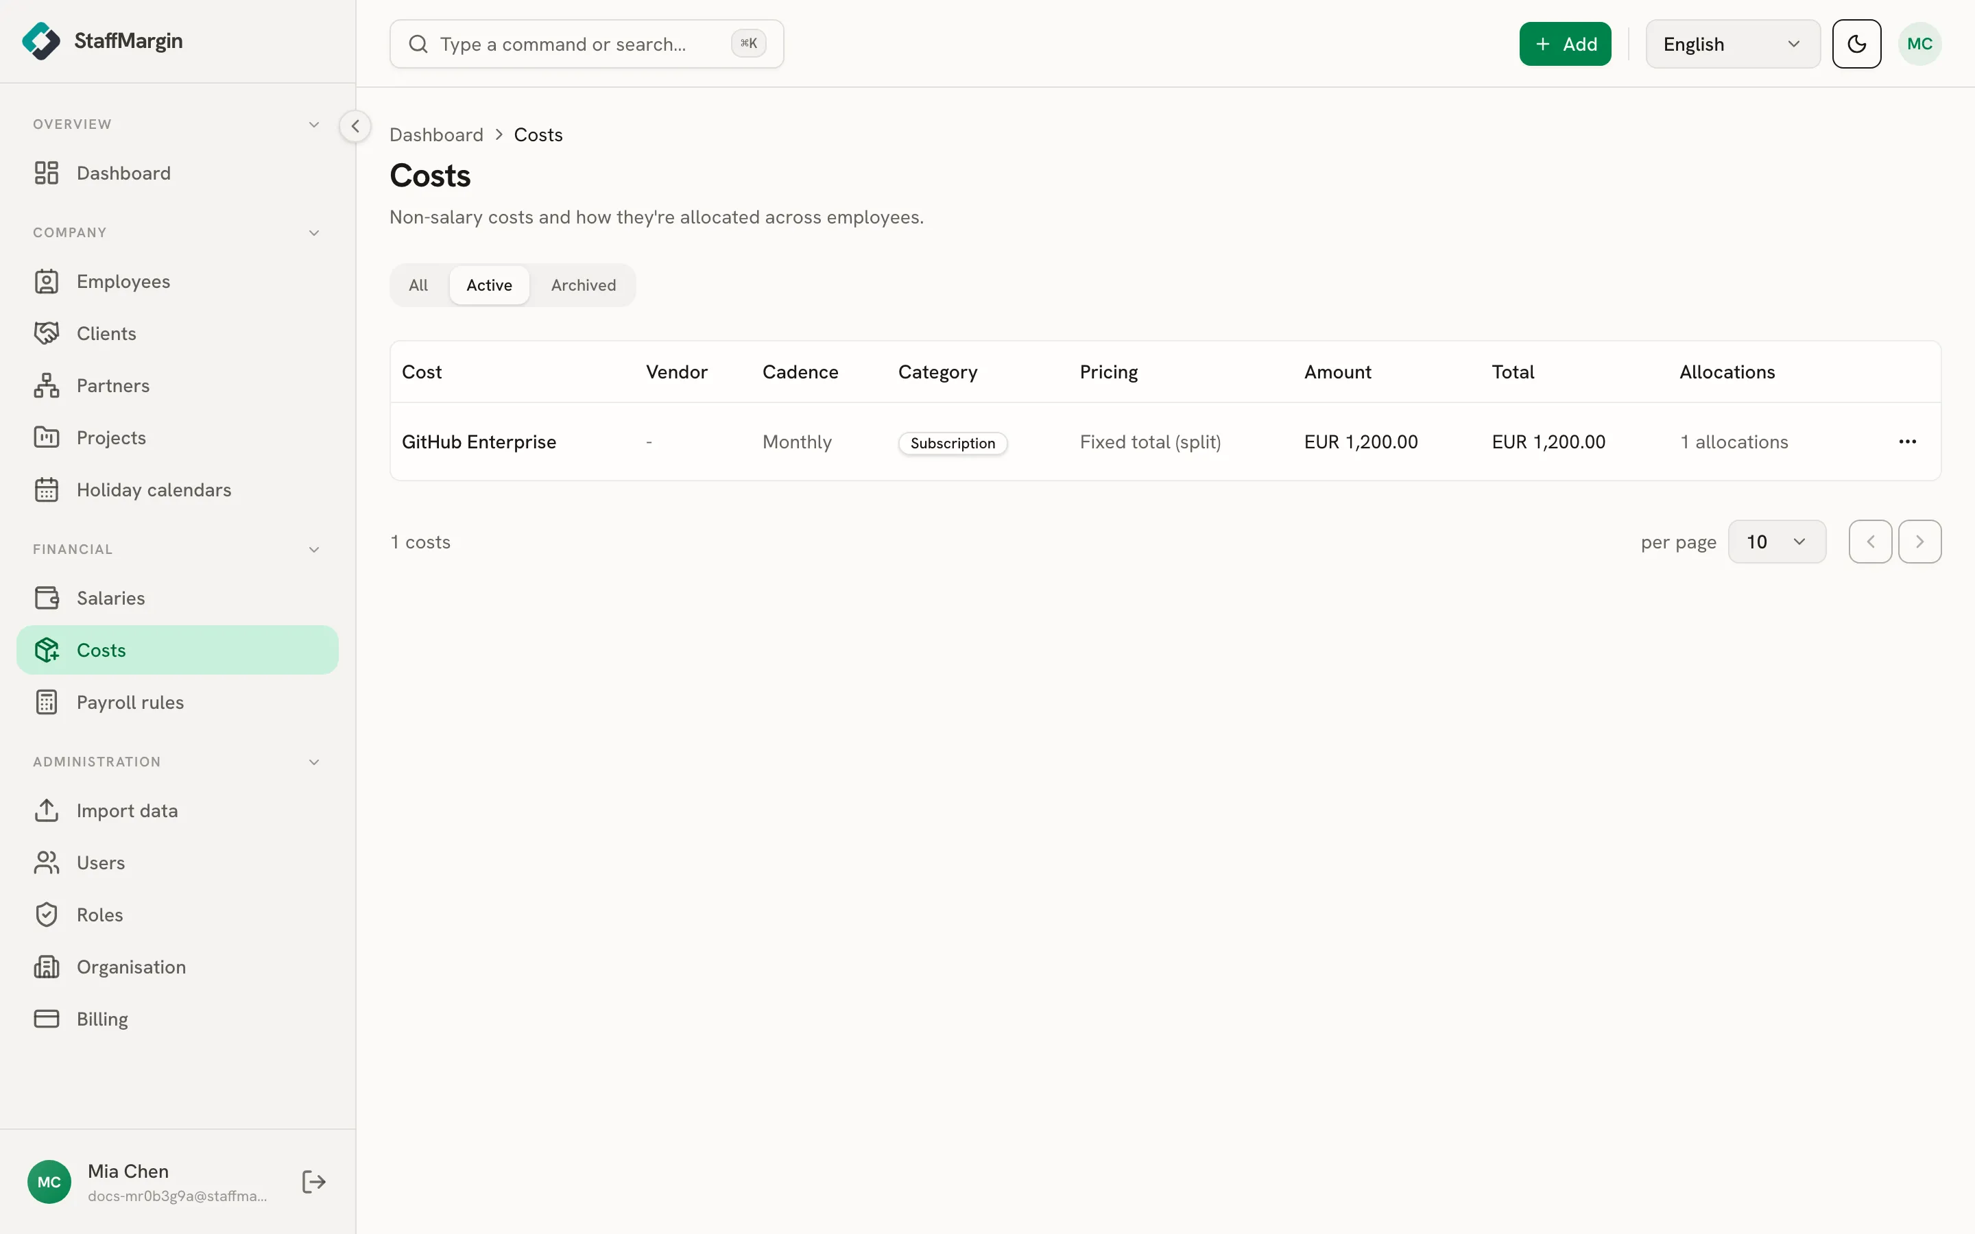Click the Fixed total (split) pricing cell
The image size is (1975, 1234).
point(1150,441)
